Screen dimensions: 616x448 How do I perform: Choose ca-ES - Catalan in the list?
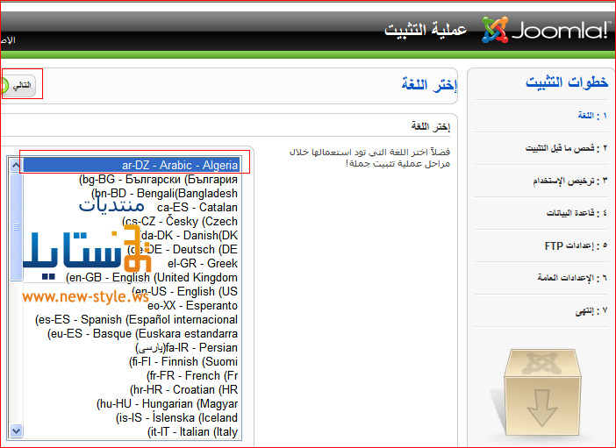131,207
